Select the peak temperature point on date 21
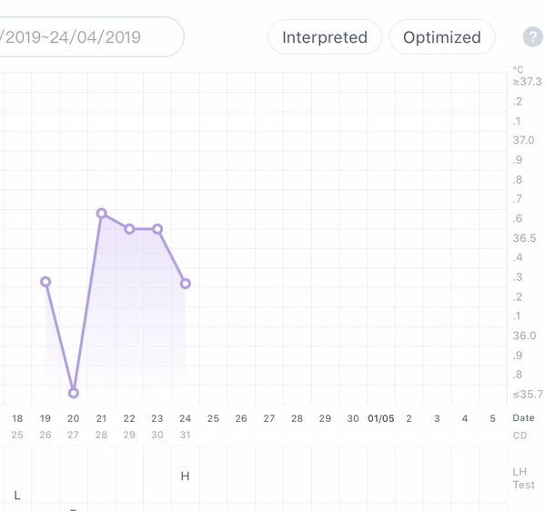546x511 pixels. click(102, 214)
